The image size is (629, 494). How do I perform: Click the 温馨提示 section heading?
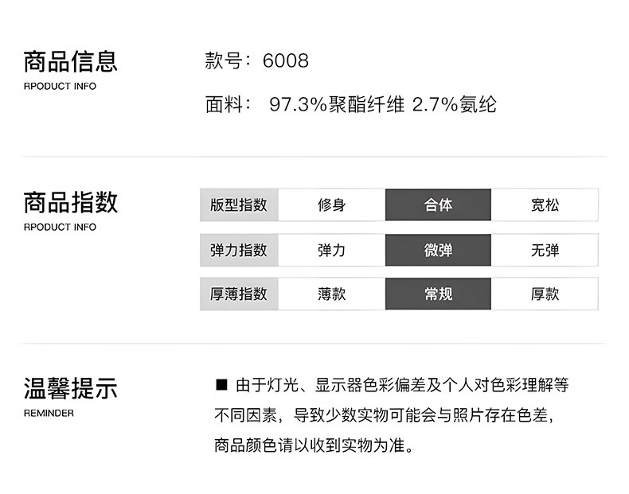coord(71,389)
